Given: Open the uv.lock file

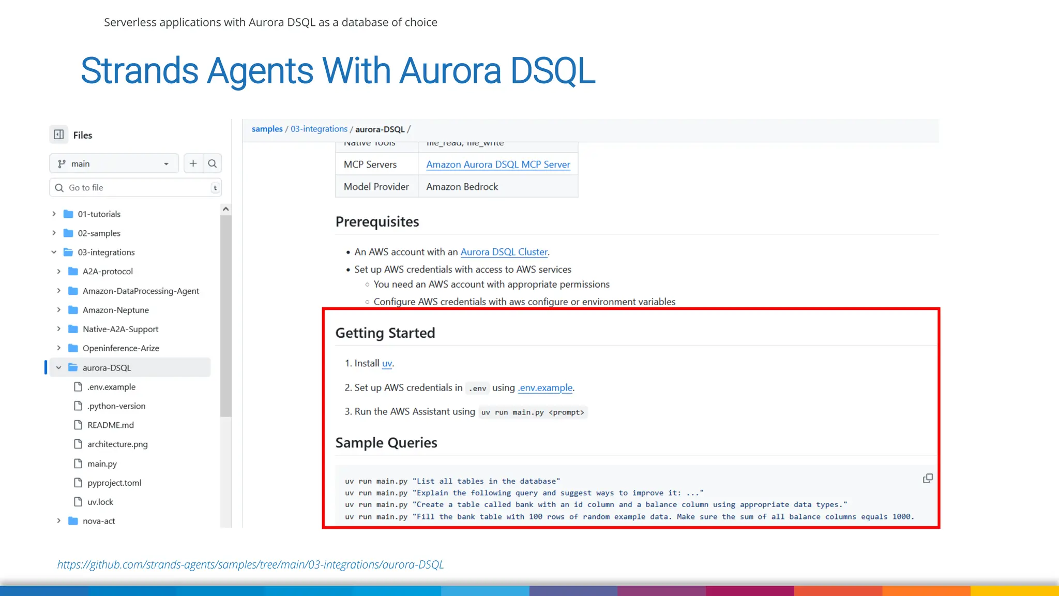Looking at the screenshot, I should (x=100, y=502).
